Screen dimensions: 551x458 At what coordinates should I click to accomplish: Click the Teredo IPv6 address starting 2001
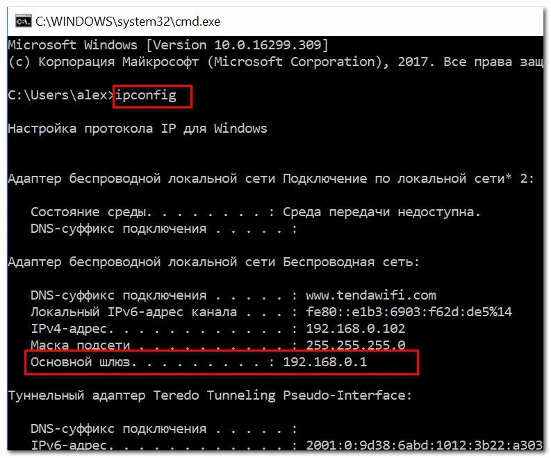(x=424, y=445)
